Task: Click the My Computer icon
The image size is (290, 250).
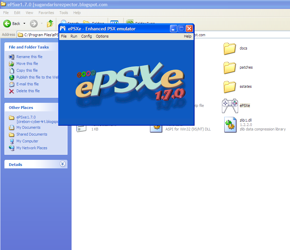Action: pyautogui.click(x=12, y=141)
